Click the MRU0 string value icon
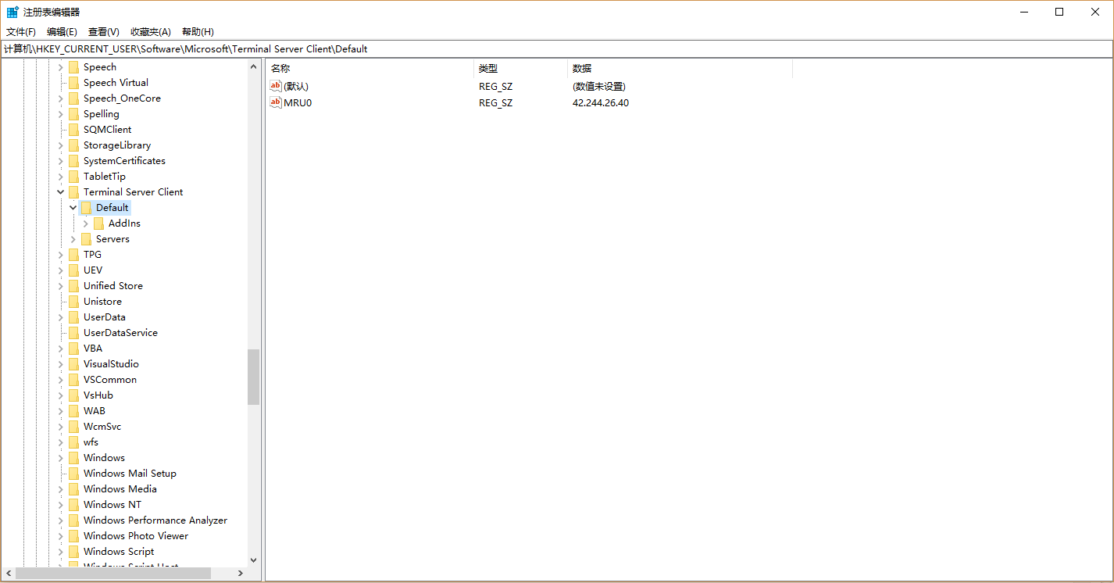Image resolution: width=1114 pixels, height=583 pixels. click(x=276, y=102)
